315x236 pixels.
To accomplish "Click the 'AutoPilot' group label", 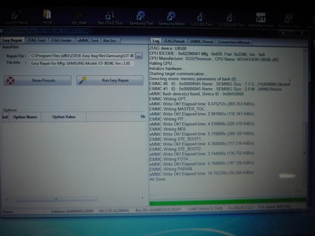I will point(11,47).
